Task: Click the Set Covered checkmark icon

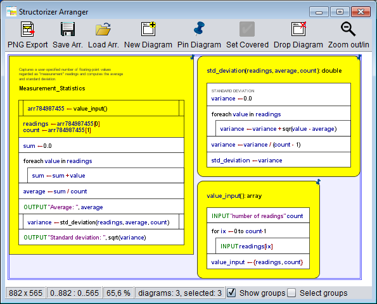Action: click(x=247, y=29)
